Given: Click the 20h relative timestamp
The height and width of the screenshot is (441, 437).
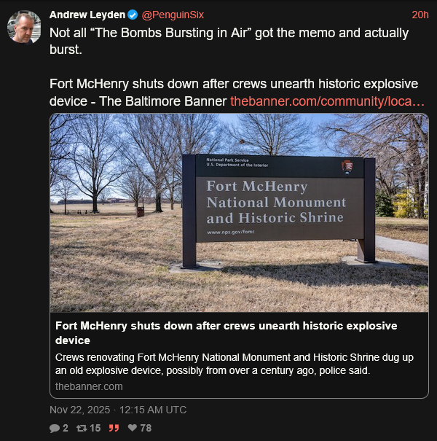Looking at the screenshot, I should click(x=420, y=15).
